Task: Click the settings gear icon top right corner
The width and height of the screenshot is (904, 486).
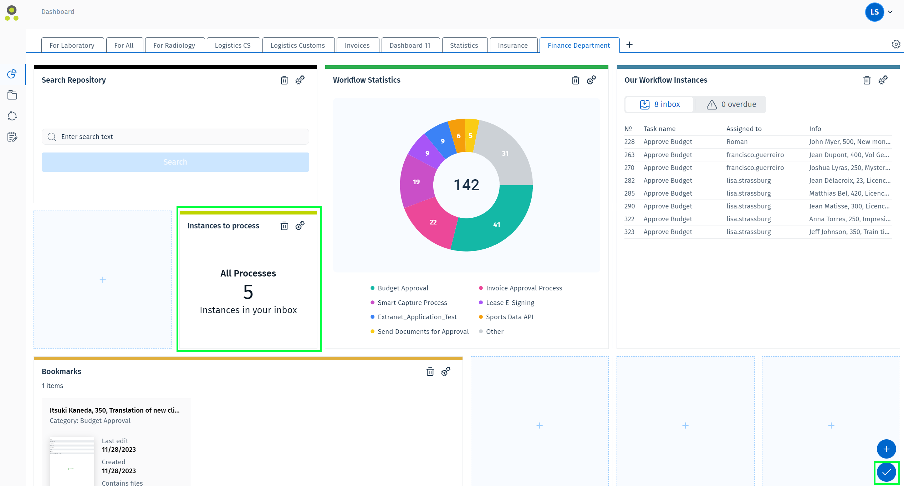Action: point(895,44)
